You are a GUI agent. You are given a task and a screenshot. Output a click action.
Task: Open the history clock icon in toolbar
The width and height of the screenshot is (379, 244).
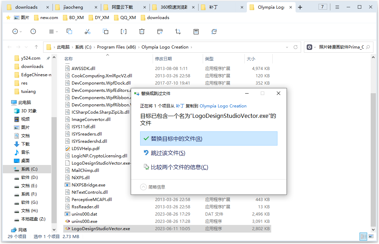click(x=33, y=32)
